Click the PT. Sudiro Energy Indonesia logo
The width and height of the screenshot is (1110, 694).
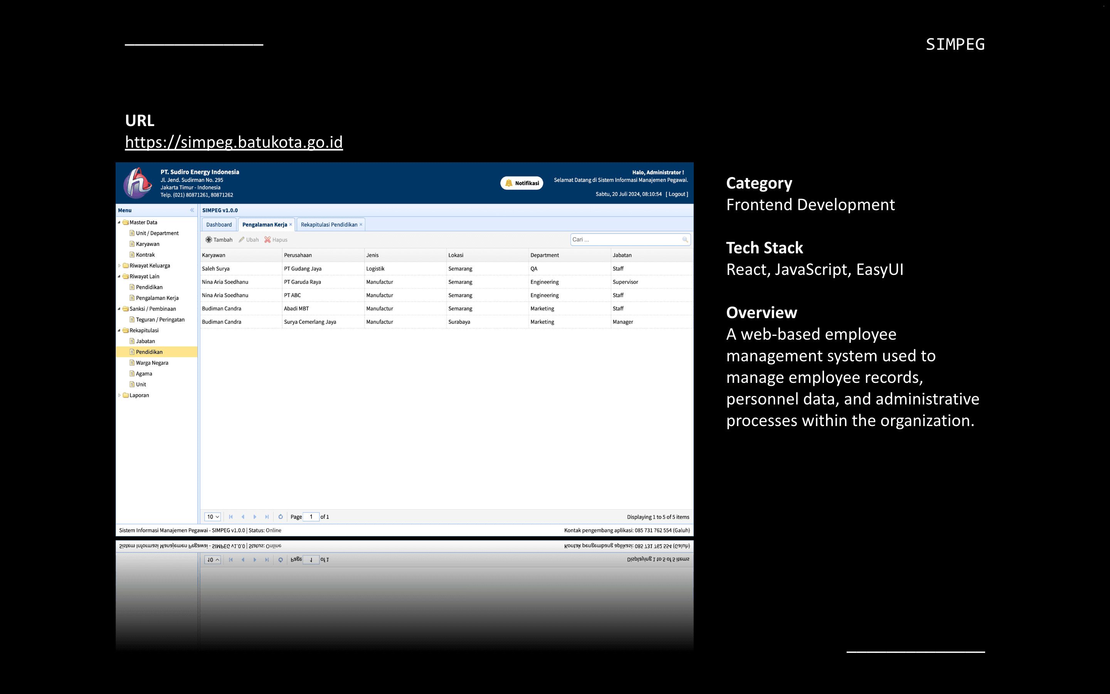pos(138,183)
